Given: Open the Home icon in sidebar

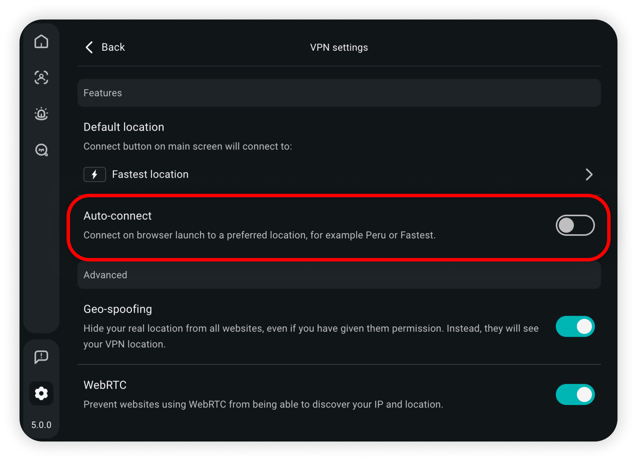Looking at the screenshot, I should tap(41, 42).
